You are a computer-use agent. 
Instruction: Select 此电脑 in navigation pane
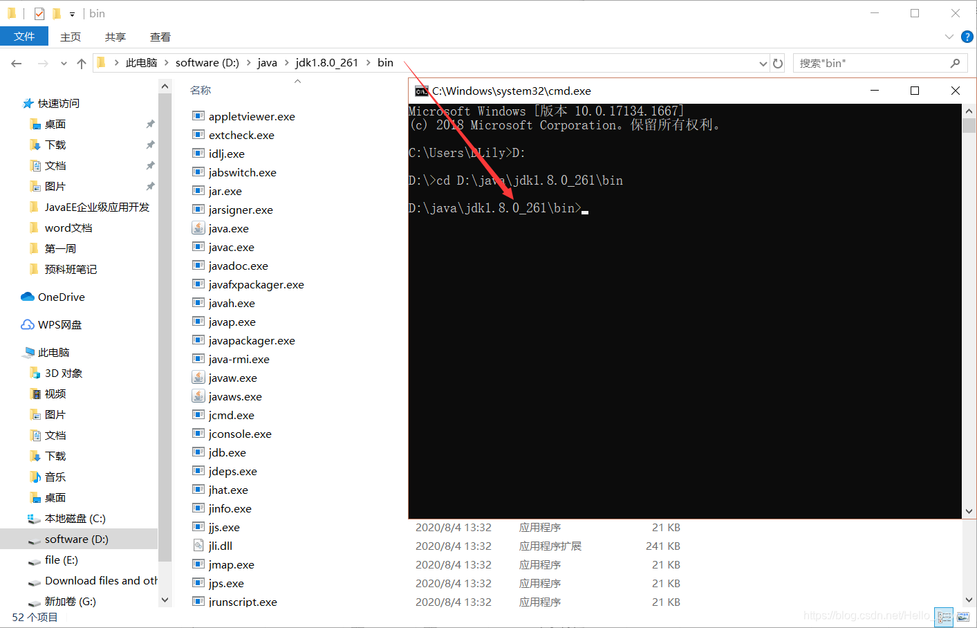[x=53, y=352]
